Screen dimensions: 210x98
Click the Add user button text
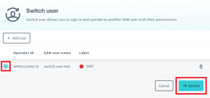[20, 38]
